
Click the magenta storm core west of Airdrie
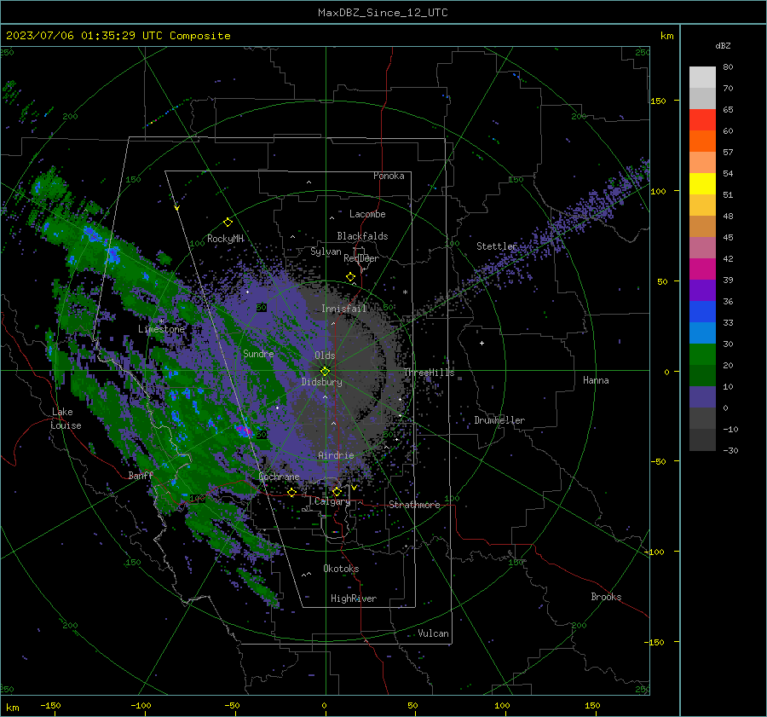coord(243,431)
